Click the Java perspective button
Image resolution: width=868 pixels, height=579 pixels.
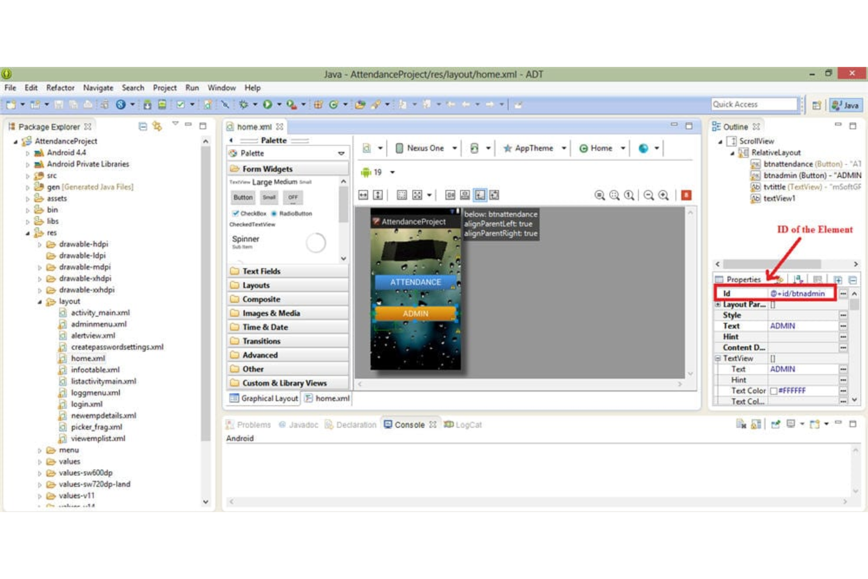pyautogui.click(x=846, y=105)
